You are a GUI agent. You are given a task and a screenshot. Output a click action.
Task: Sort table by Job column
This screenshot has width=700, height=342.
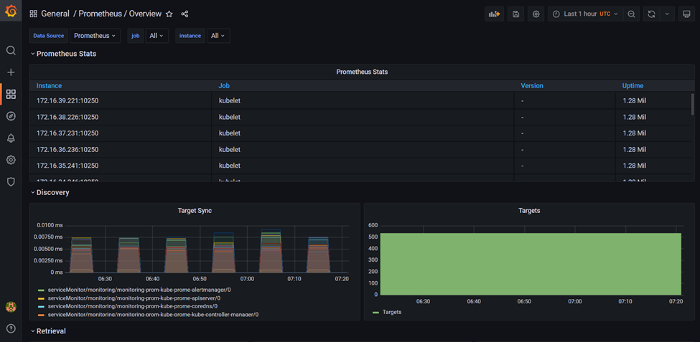(x=224, y=85)
